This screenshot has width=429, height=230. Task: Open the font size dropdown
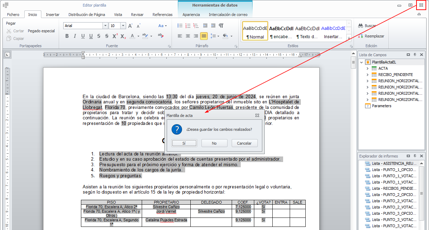123,26
